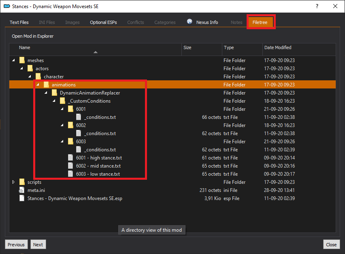Select the animations folder row

coord(172,85)
